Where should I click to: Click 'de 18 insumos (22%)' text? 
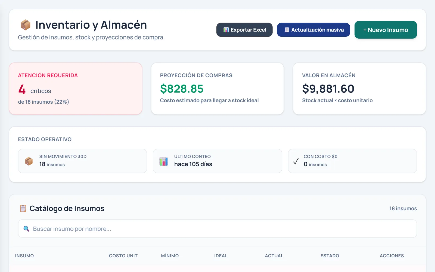[x=43, y=102]
